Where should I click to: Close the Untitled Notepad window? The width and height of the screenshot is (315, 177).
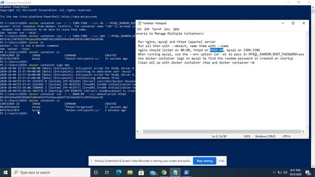click(304, 23)
